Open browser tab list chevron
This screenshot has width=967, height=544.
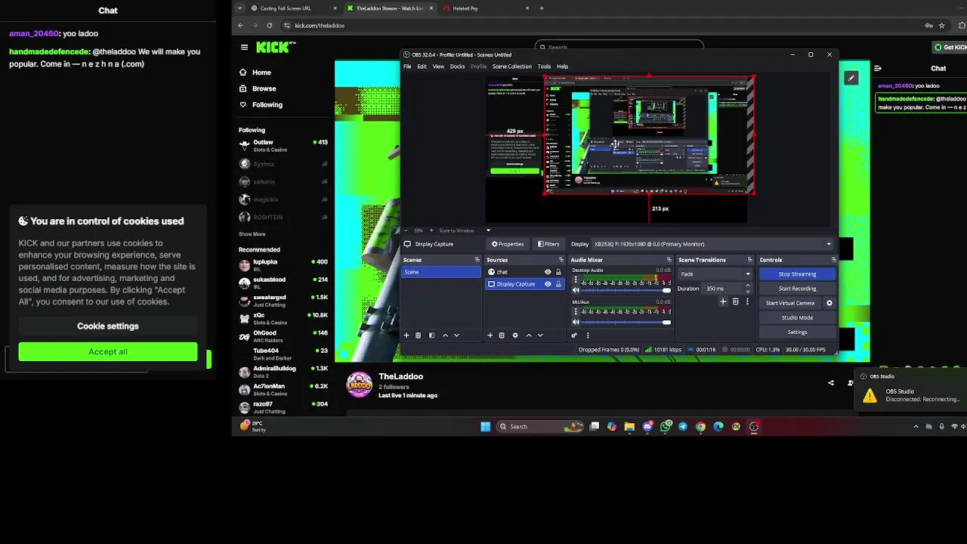pyautogui.click(x=239, y=8)
